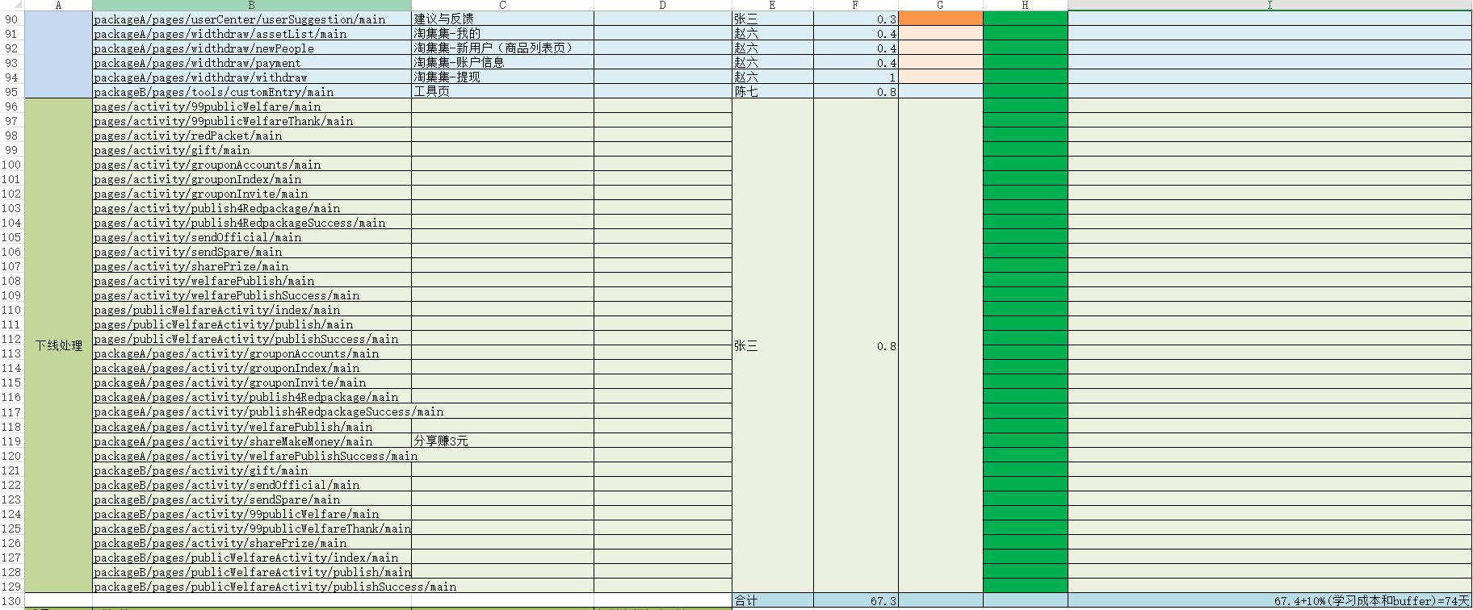The image size is (1473, 610).
Task: Select pages/publicWelfareActivity/index/main cell
Action: tap(252, 309)
